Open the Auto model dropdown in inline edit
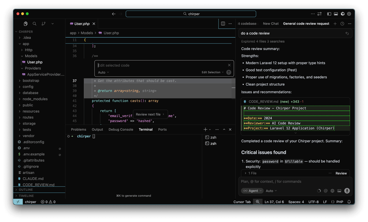Image resolution: width=368 pixels, height=222 pixels. (x=103, y=72)
